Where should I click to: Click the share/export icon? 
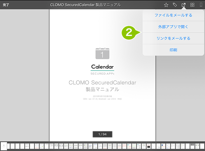point(184,5)
